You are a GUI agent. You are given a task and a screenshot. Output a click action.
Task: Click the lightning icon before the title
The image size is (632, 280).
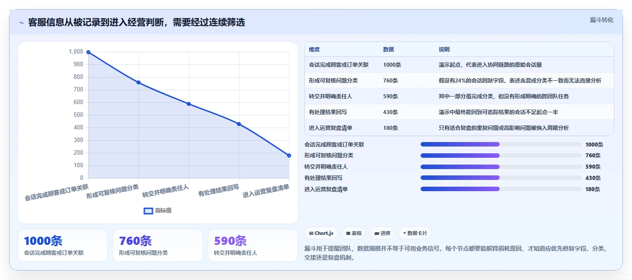21,23
